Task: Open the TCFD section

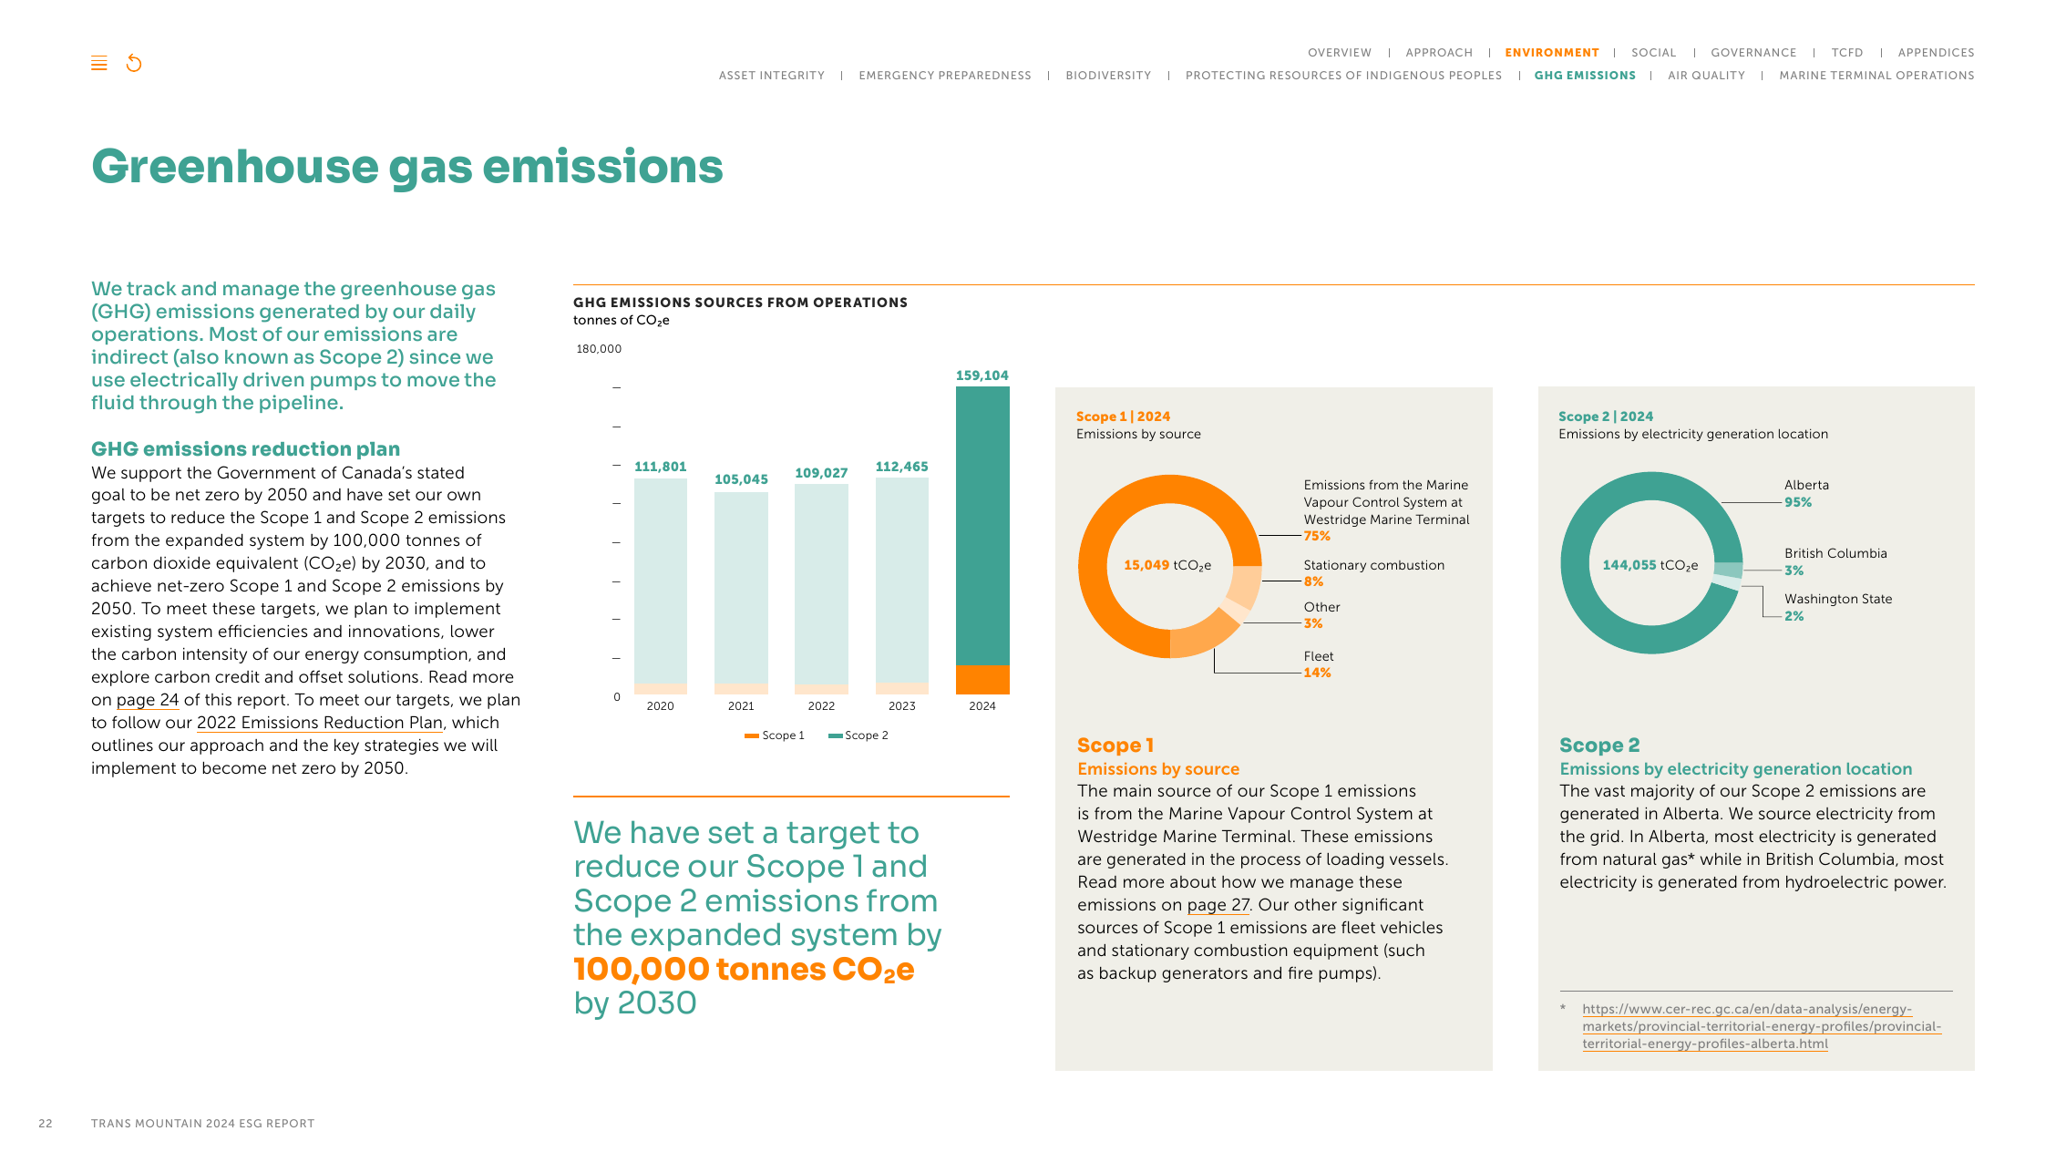Action: 1847,53
